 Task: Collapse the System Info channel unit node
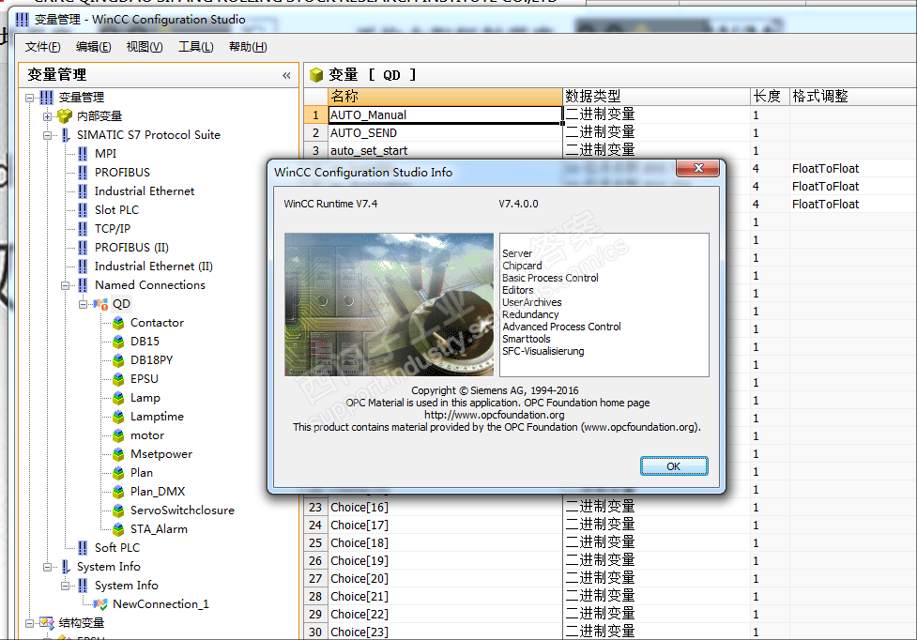[x=66, y=586]
